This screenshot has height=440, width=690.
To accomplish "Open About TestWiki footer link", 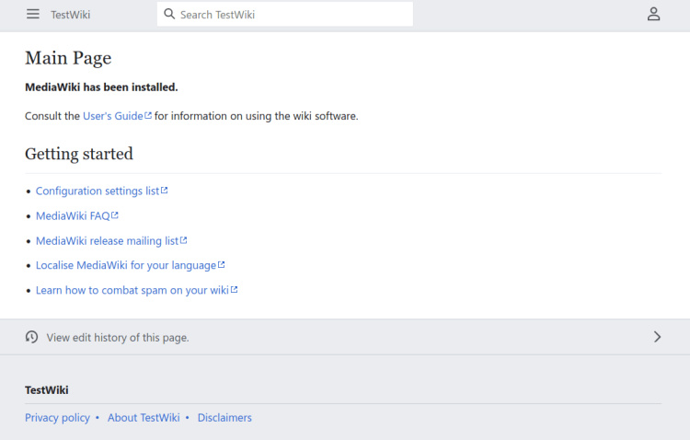I will (144, 418).
